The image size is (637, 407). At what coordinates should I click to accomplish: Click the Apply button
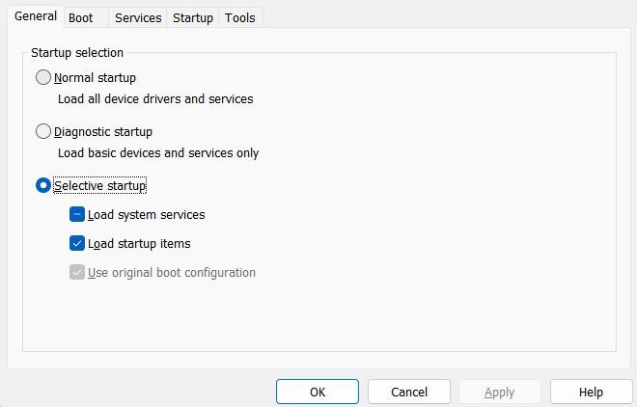(x=499, y=392)
